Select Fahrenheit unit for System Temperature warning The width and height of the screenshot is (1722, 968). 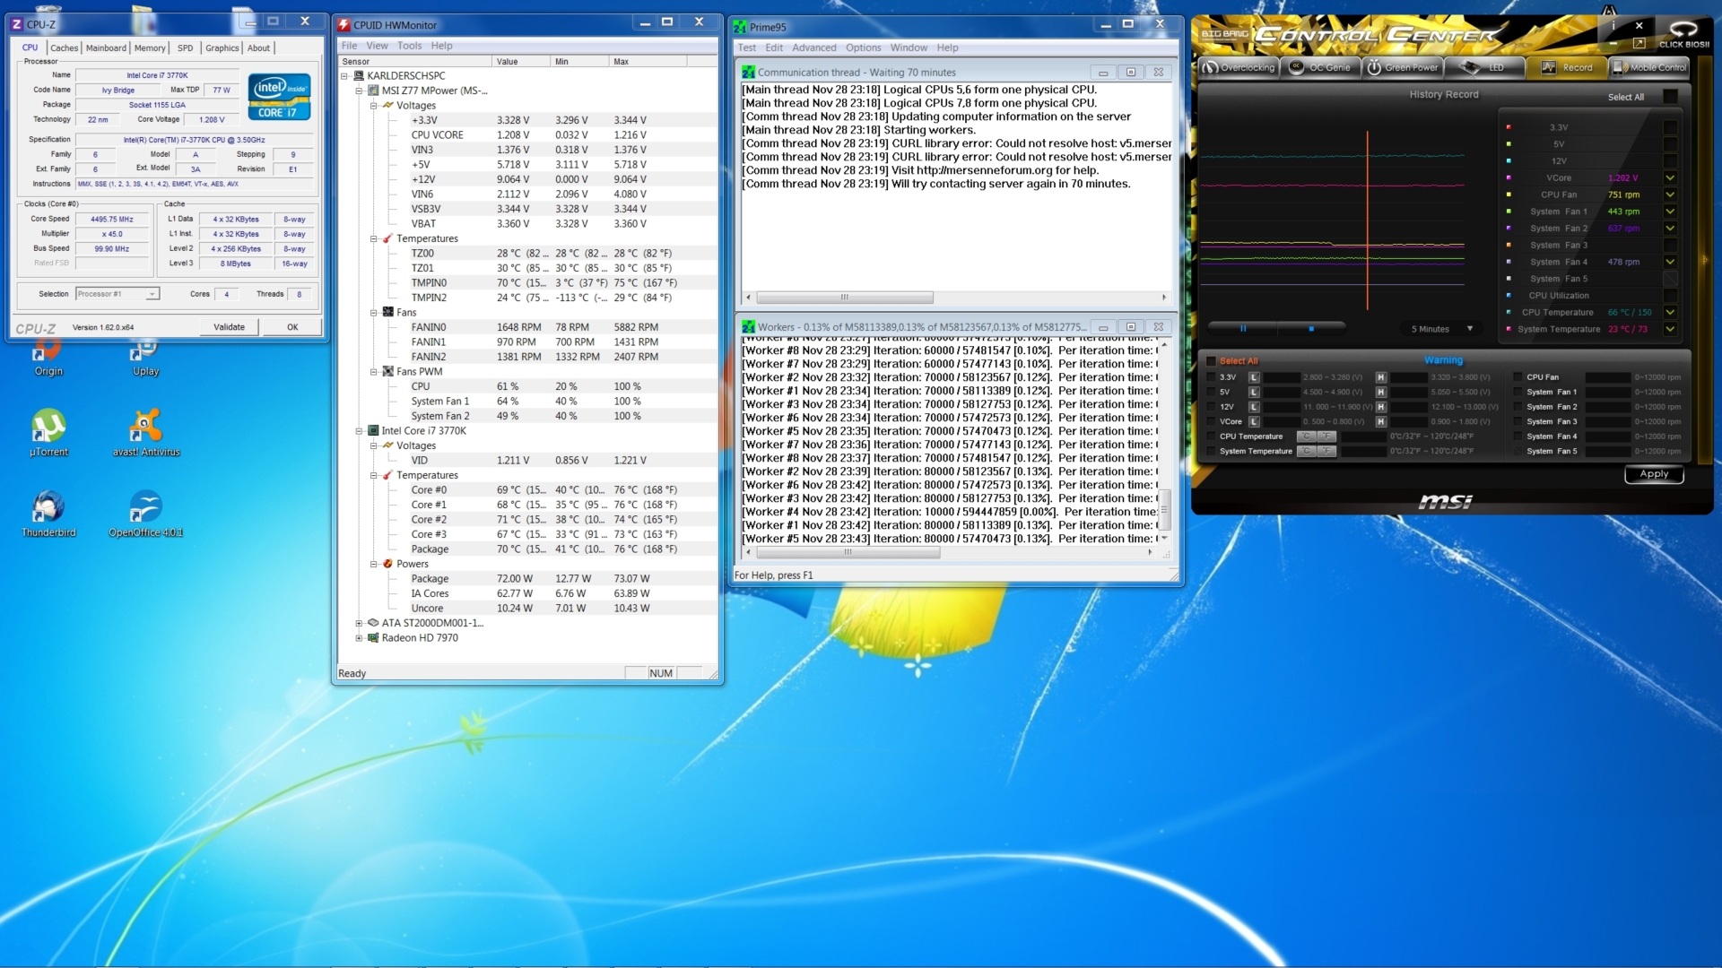click(x=1327, y=451)
